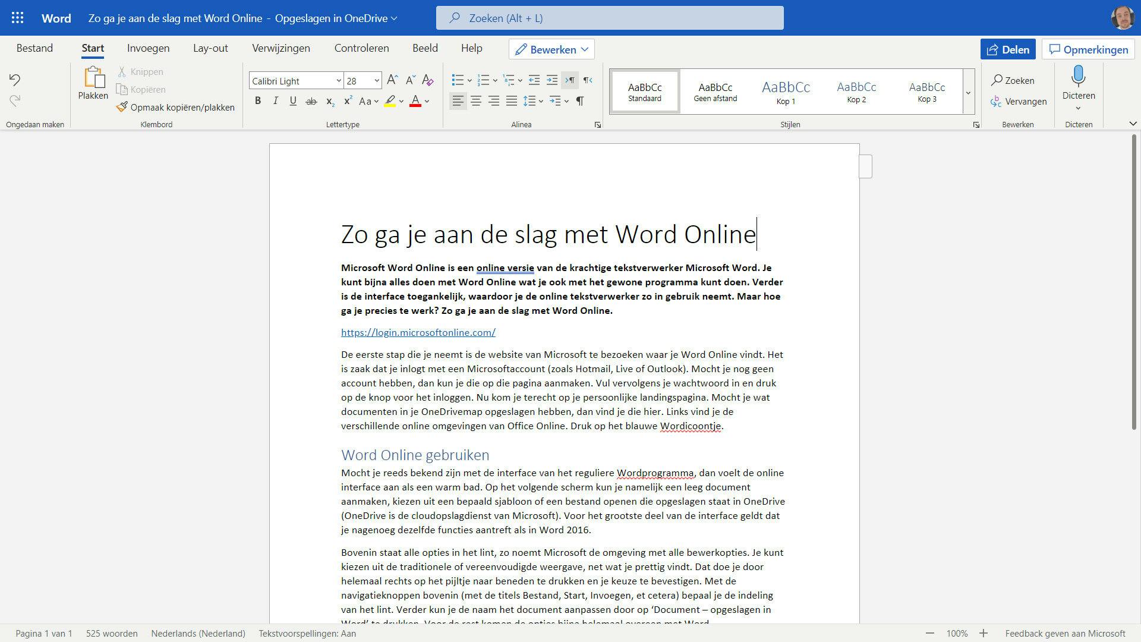Click the subscript button
The image size is (1141, 642).
click(x=330, y=102)
